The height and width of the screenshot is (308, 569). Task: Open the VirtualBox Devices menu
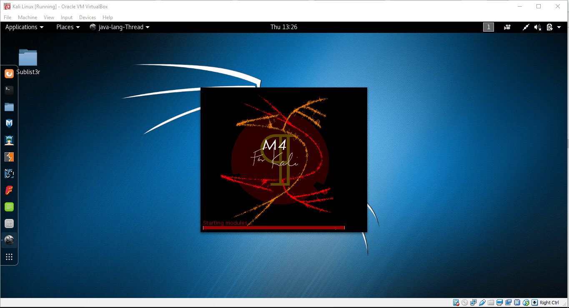coord(87,17)
